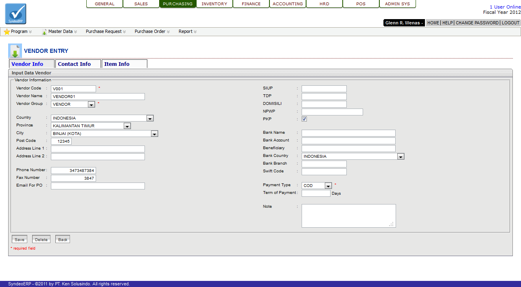
Task: Click the Vendor Entry document icon
Action: tap(15, 51)
